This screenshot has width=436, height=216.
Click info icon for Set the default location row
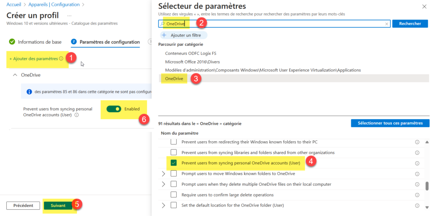point(417,205)
